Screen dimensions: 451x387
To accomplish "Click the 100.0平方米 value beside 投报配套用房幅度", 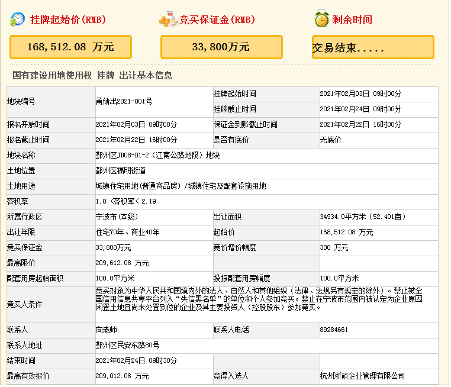I will (x=339, y=278).
